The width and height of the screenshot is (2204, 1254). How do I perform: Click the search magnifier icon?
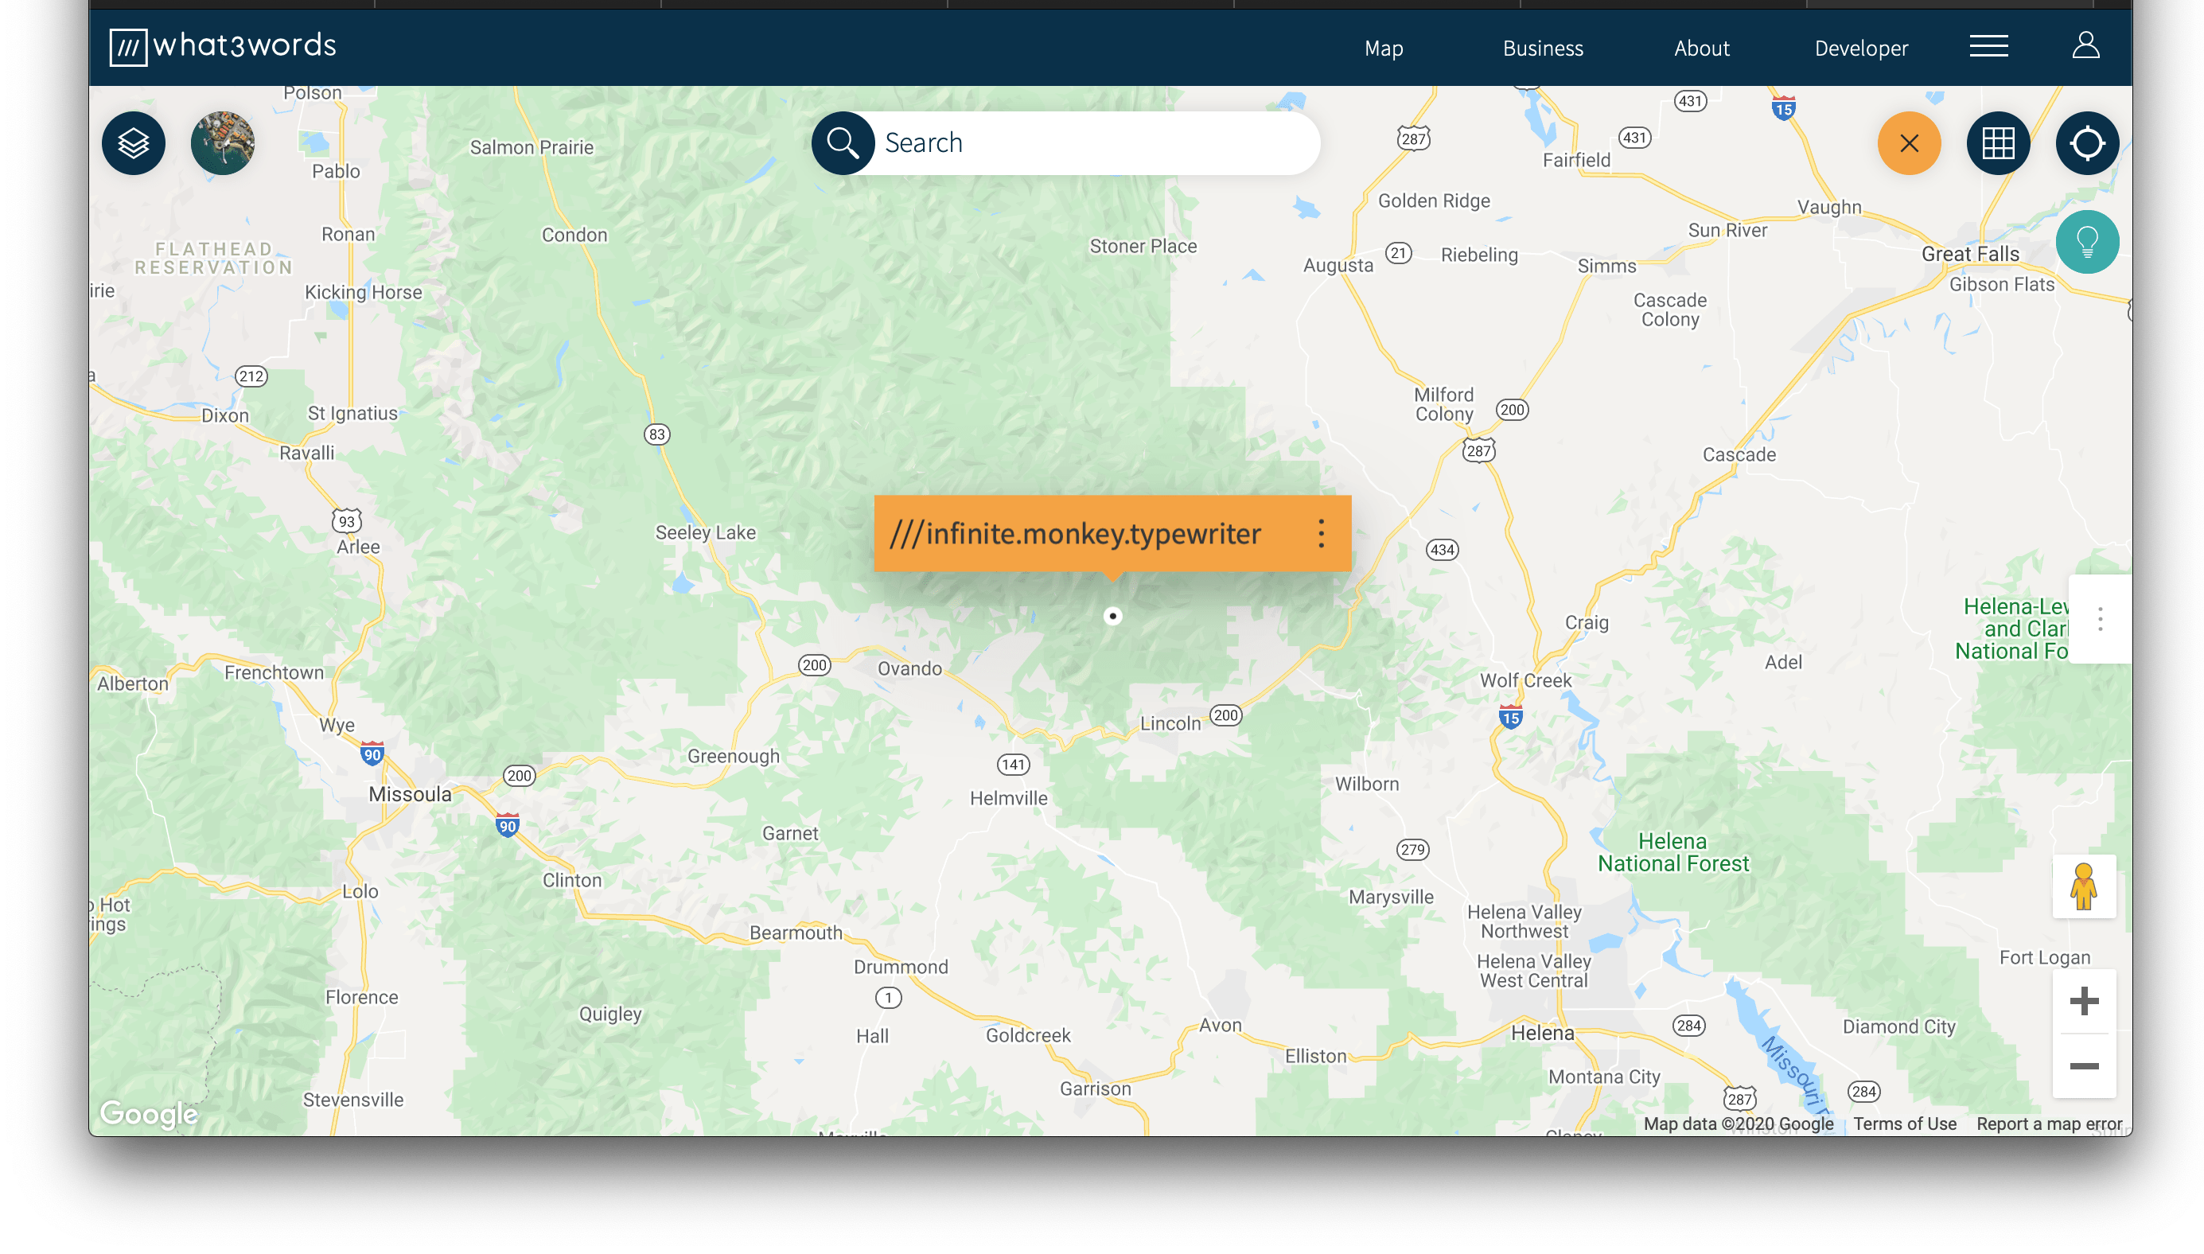843,143
